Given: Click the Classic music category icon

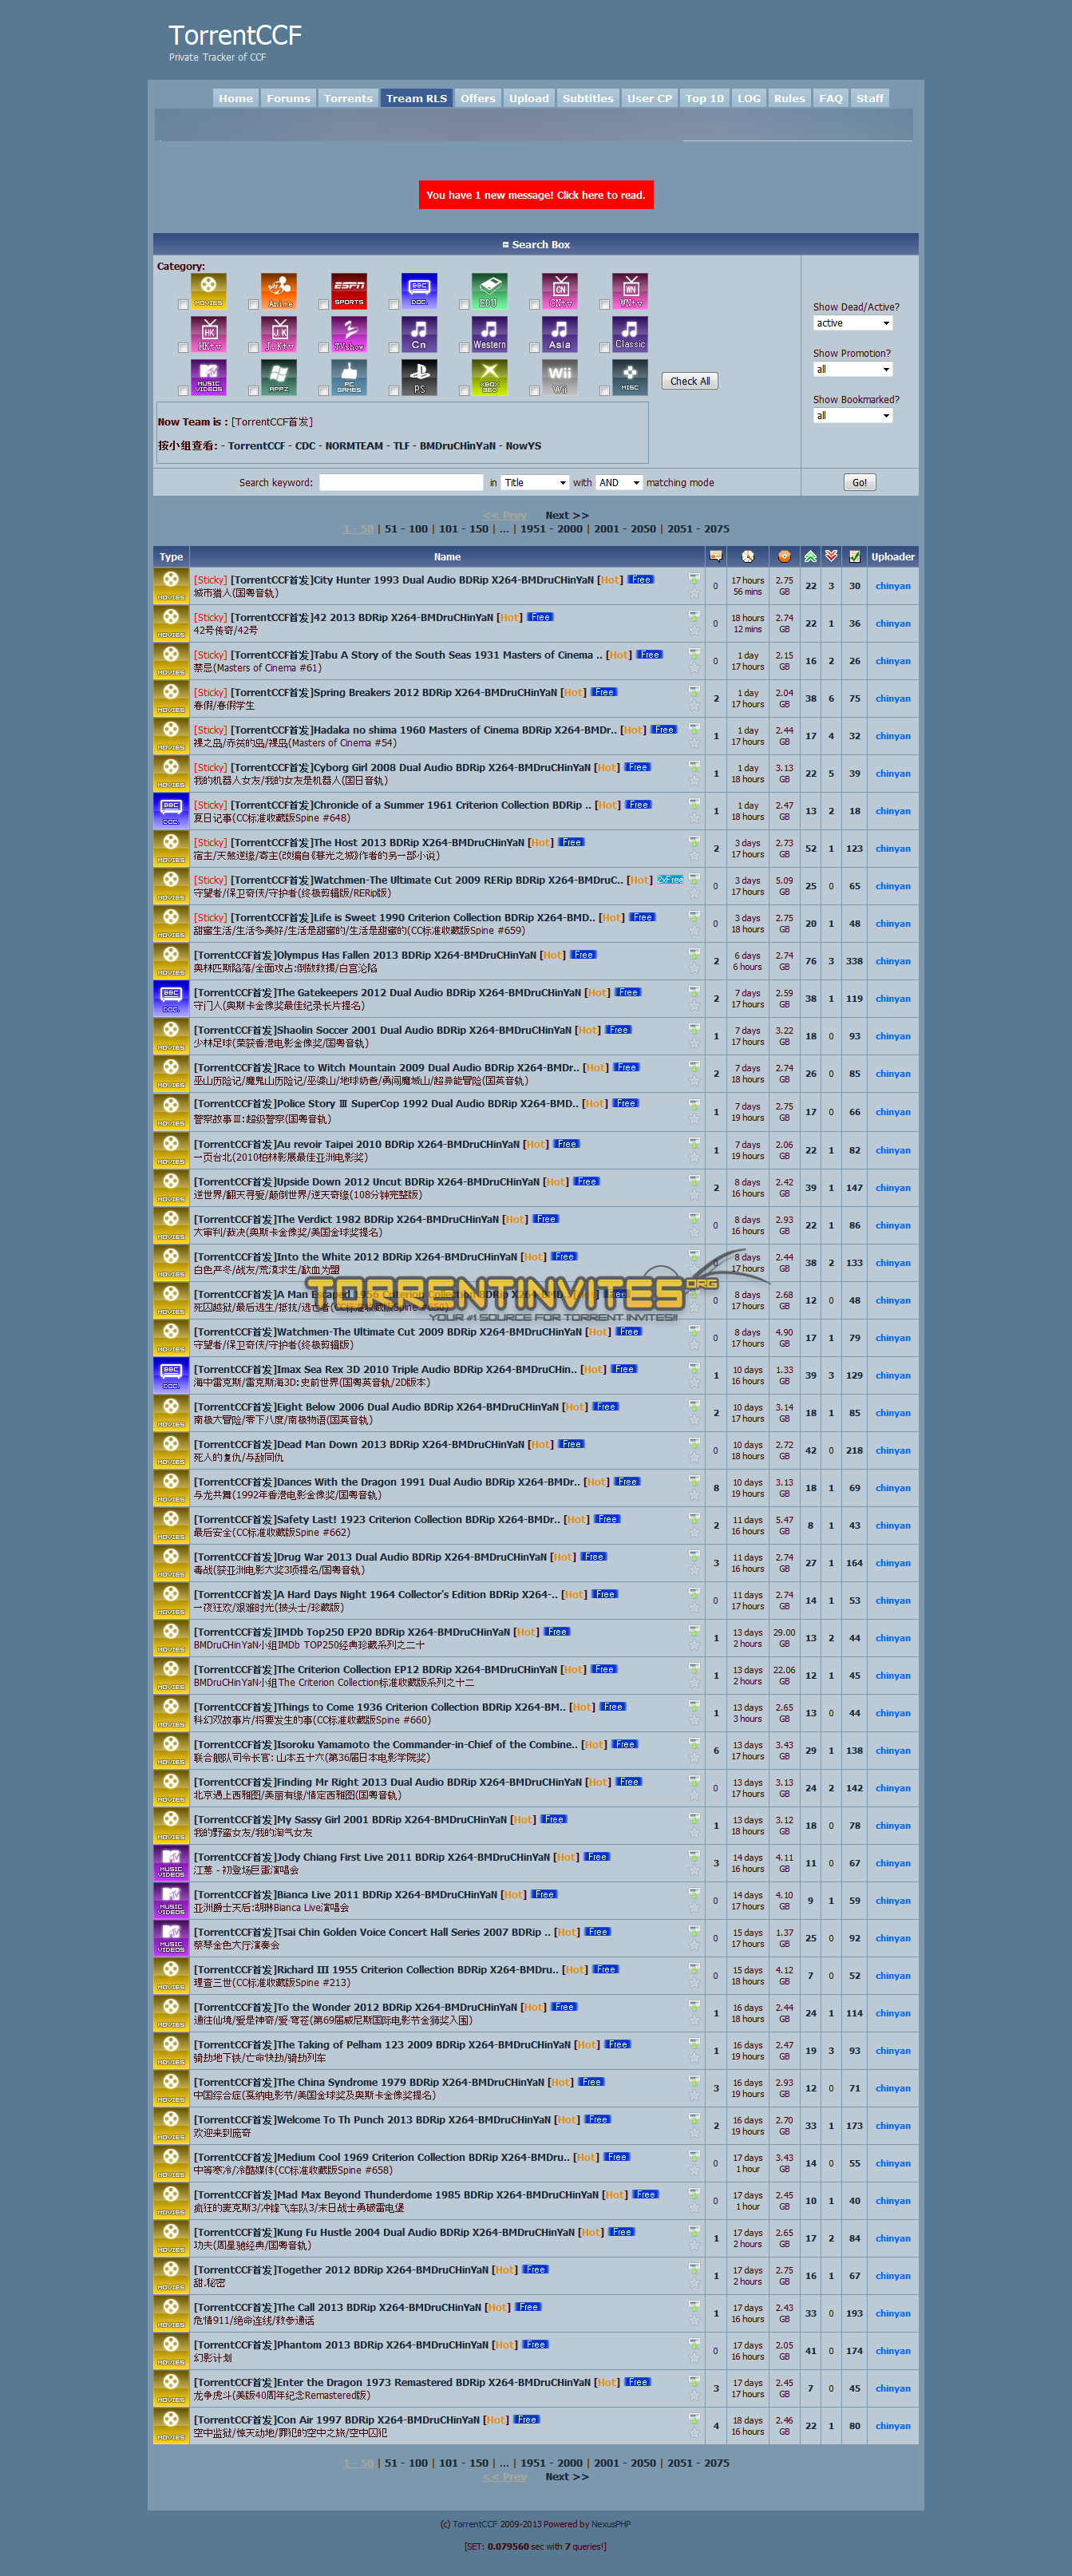Looking at the screenshot, I should [630, 334].
